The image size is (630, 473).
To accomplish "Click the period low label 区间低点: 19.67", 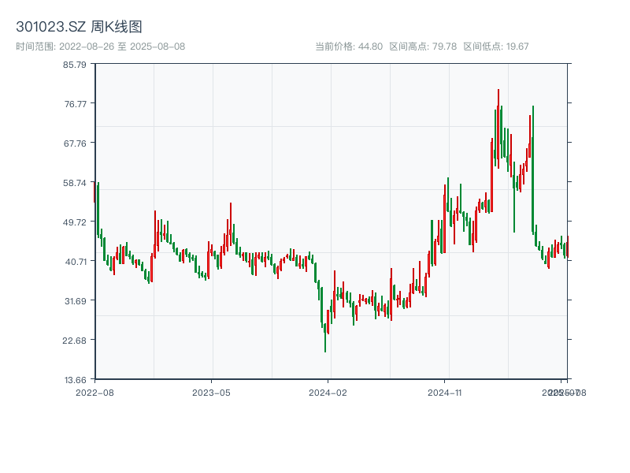I will [x=496, y=47].
